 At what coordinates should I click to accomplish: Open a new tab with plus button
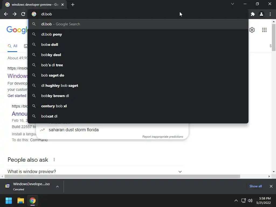[x=73, y=5]
